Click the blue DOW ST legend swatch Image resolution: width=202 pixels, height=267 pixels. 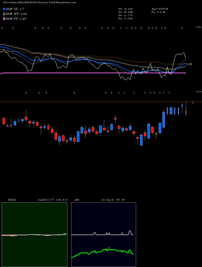pyautogui.click(x=4, y=9)
